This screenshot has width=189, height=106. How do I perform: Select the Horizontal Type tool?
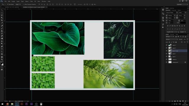coord(2,49)
